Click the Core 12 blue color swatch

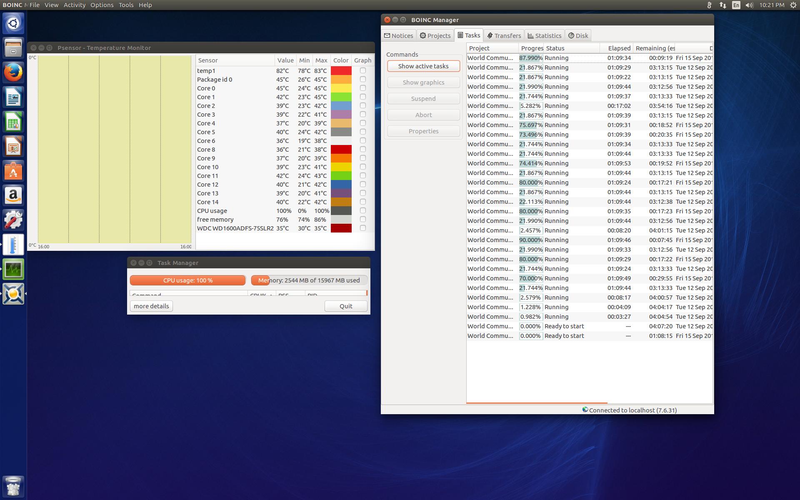pos(341,184)
